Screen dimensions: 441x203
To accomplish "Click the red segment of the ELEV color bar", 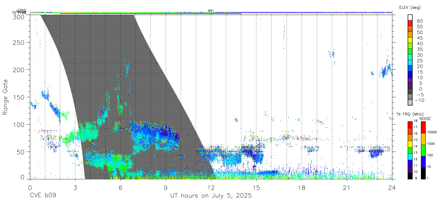I will [410, 23].
